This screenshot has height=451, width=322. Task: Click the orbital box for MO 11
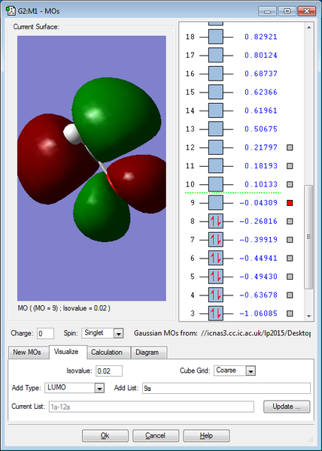[215, 165]
